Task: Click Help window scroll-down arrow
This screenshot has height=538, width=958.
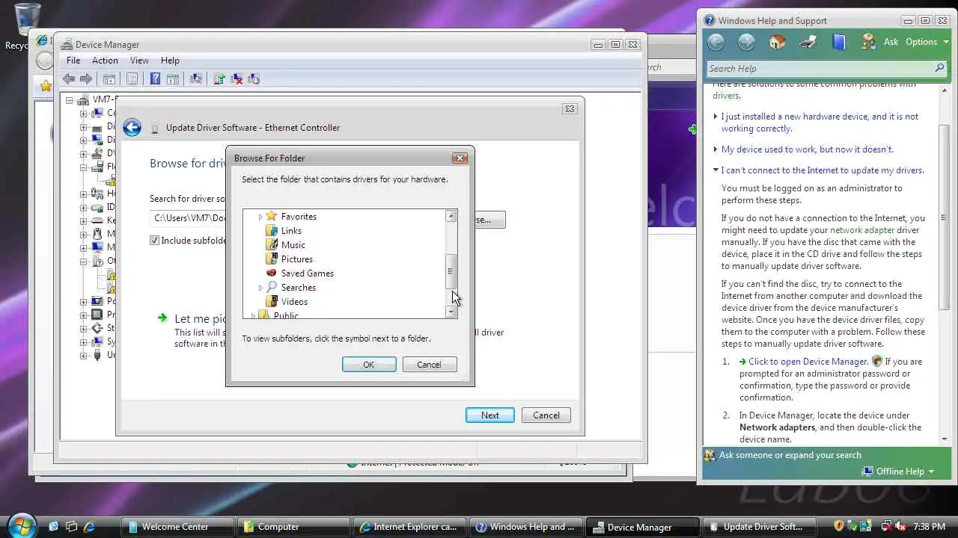Action: [x=945, y=439]
